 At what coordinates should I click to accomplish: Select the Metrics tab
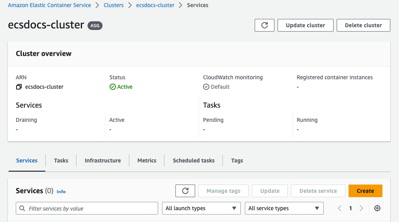point(147,160)
